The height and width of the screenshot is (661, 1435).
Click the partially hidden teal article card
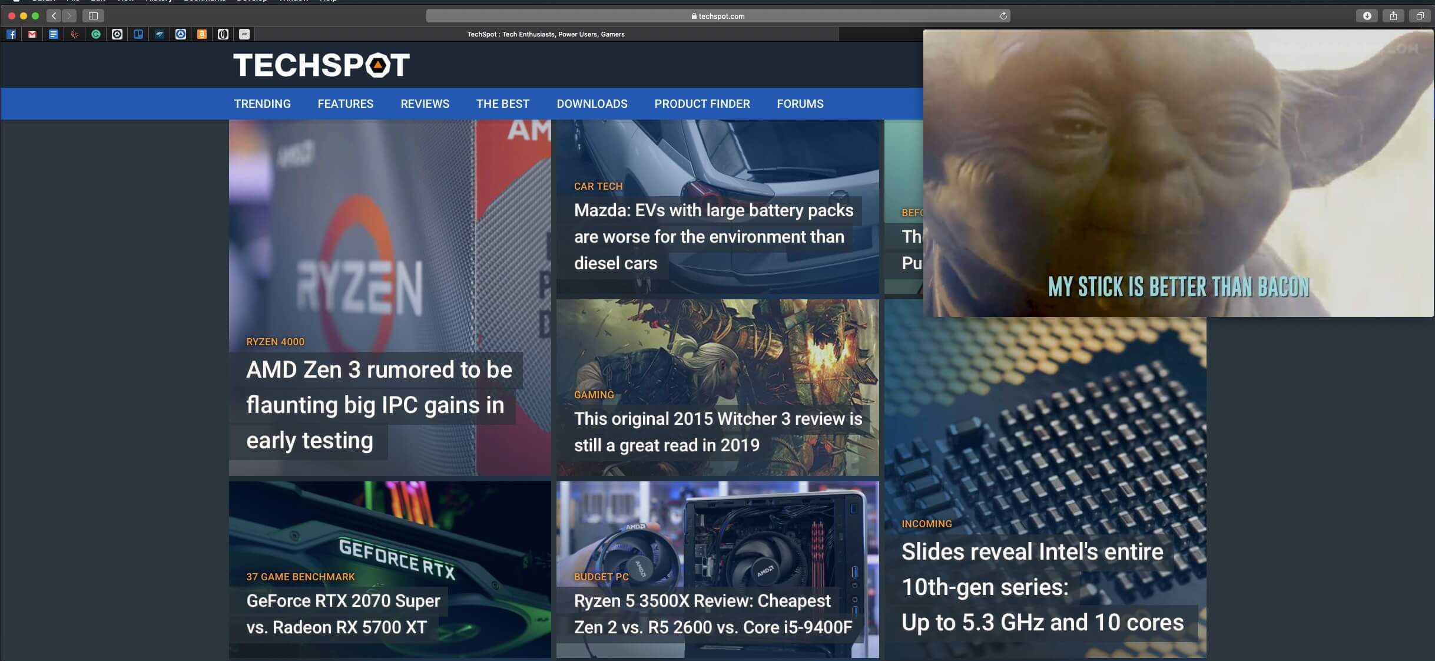click(x=903, y=206)
